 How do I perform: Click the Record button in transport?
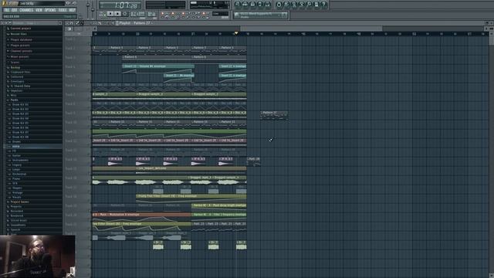tap(125, 14)
